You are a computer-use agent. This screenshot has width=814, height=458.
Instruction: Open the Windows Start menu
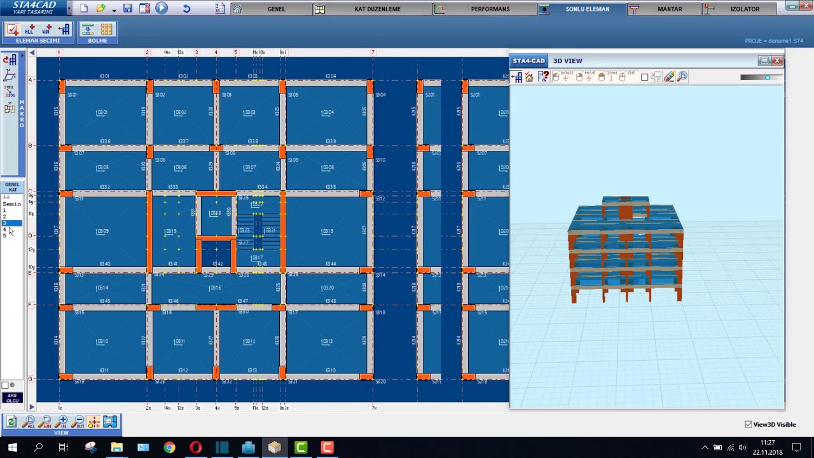[x=12, y=448]
